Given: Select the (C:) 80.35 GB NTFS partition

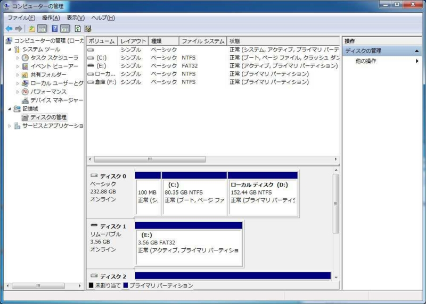Looking at the screenshot, I should (x=194, y=193).
